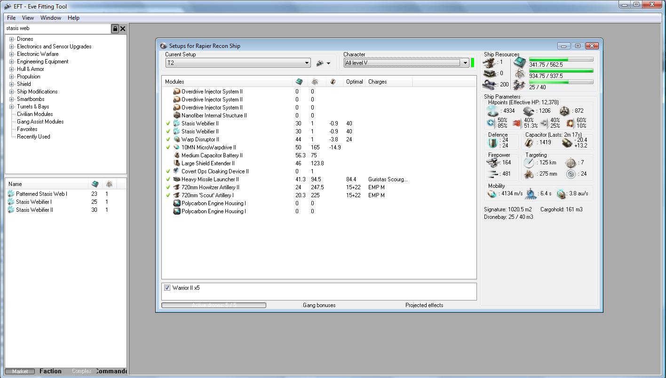This screenshot has width=666, height=378.
Task: Click the shield hitpoints icon showing 4934
Action: 493,111
